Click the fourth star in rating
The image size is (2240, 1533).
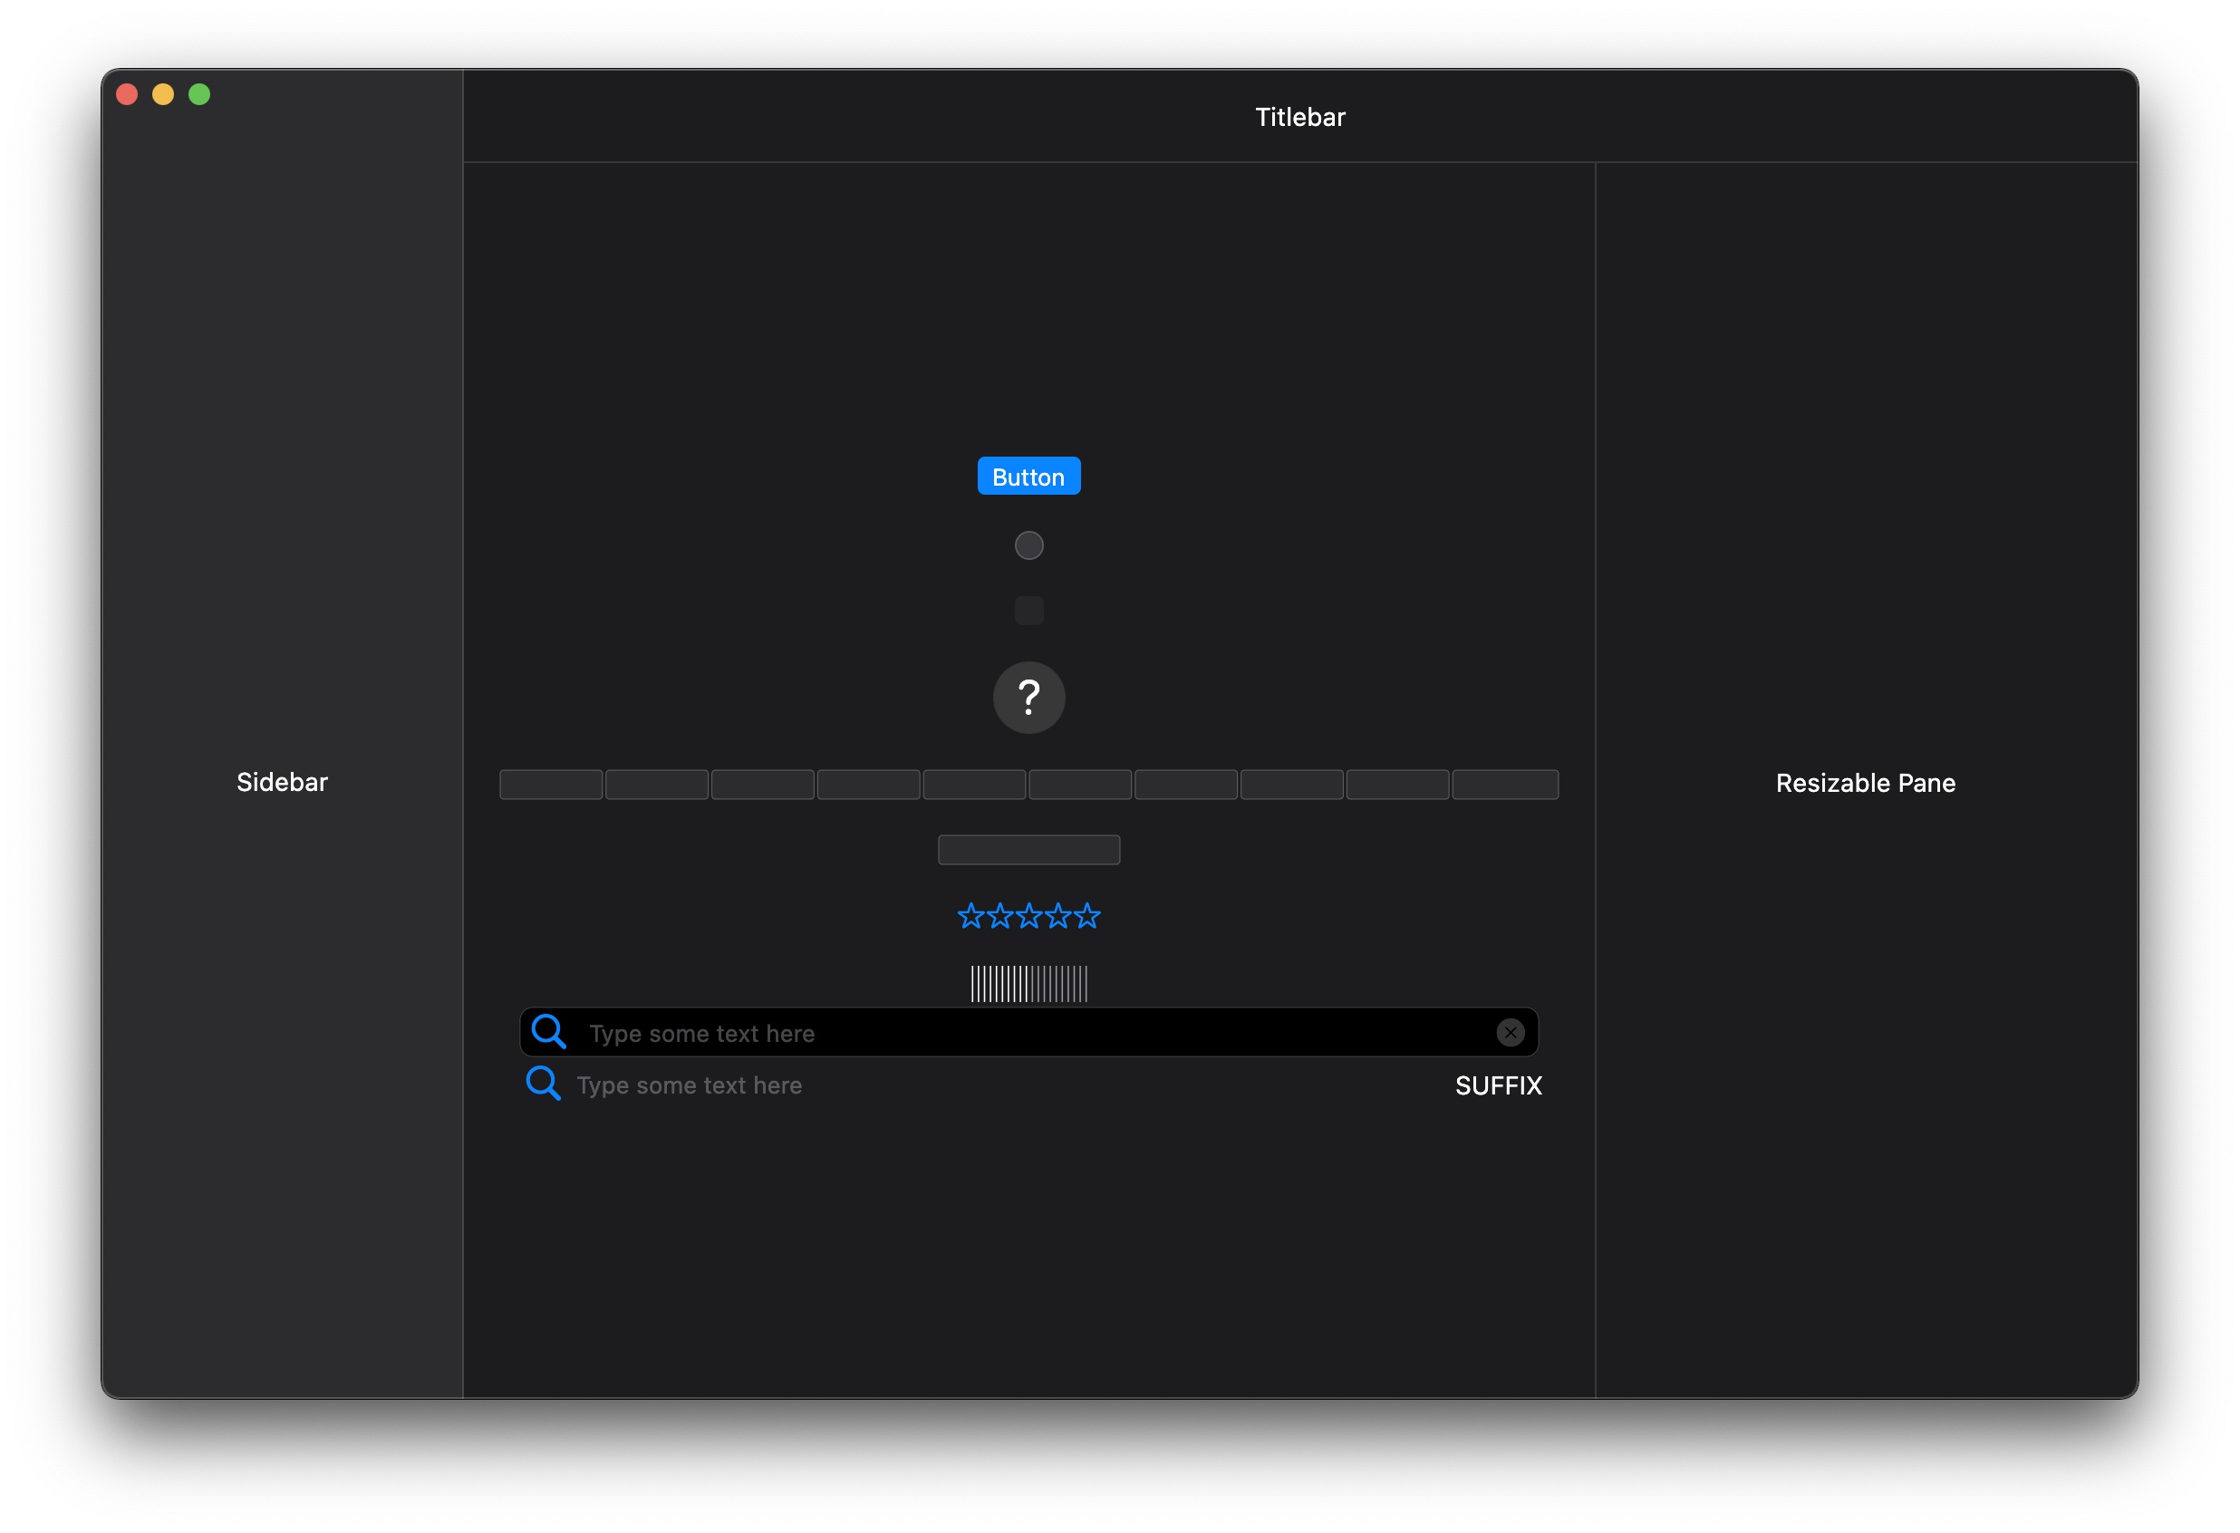[x=1058, y=915]
